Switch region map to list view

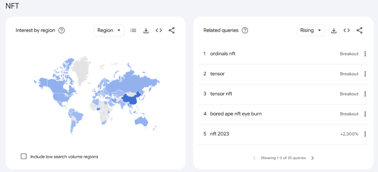click(x=133, y=30)
